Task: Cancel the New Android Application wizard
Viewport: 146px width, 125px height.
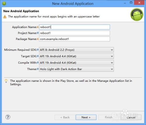Action: pyautogui.click(x=131, y=117)
